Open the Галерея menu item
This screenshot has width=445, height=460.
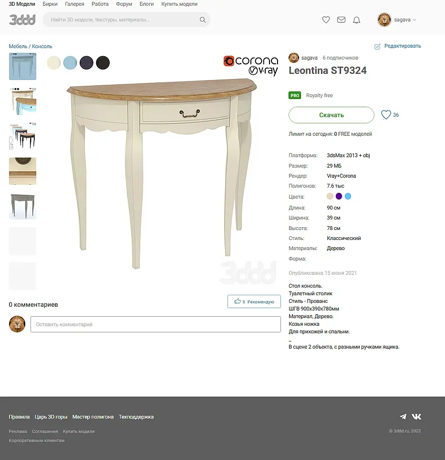74,4
